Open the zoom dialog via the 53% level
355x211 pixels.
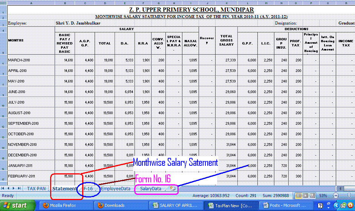click(323, 196)
